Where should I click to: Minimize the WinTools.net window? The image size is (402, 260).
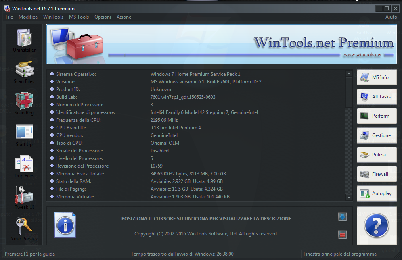379,9
